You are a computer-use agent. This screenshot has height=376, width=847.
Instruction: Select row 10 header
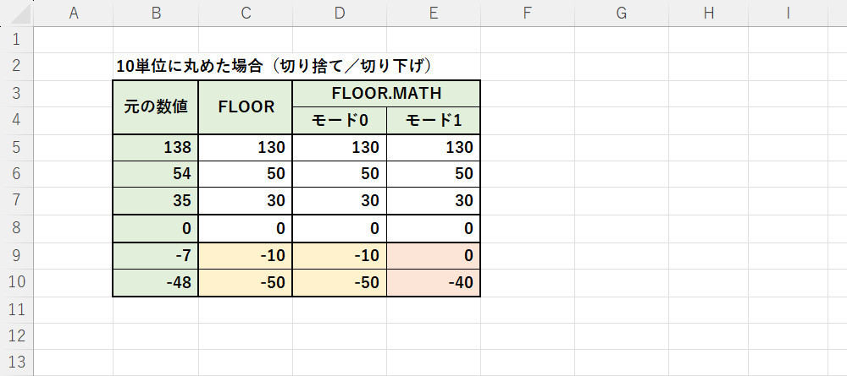[17, 282]
